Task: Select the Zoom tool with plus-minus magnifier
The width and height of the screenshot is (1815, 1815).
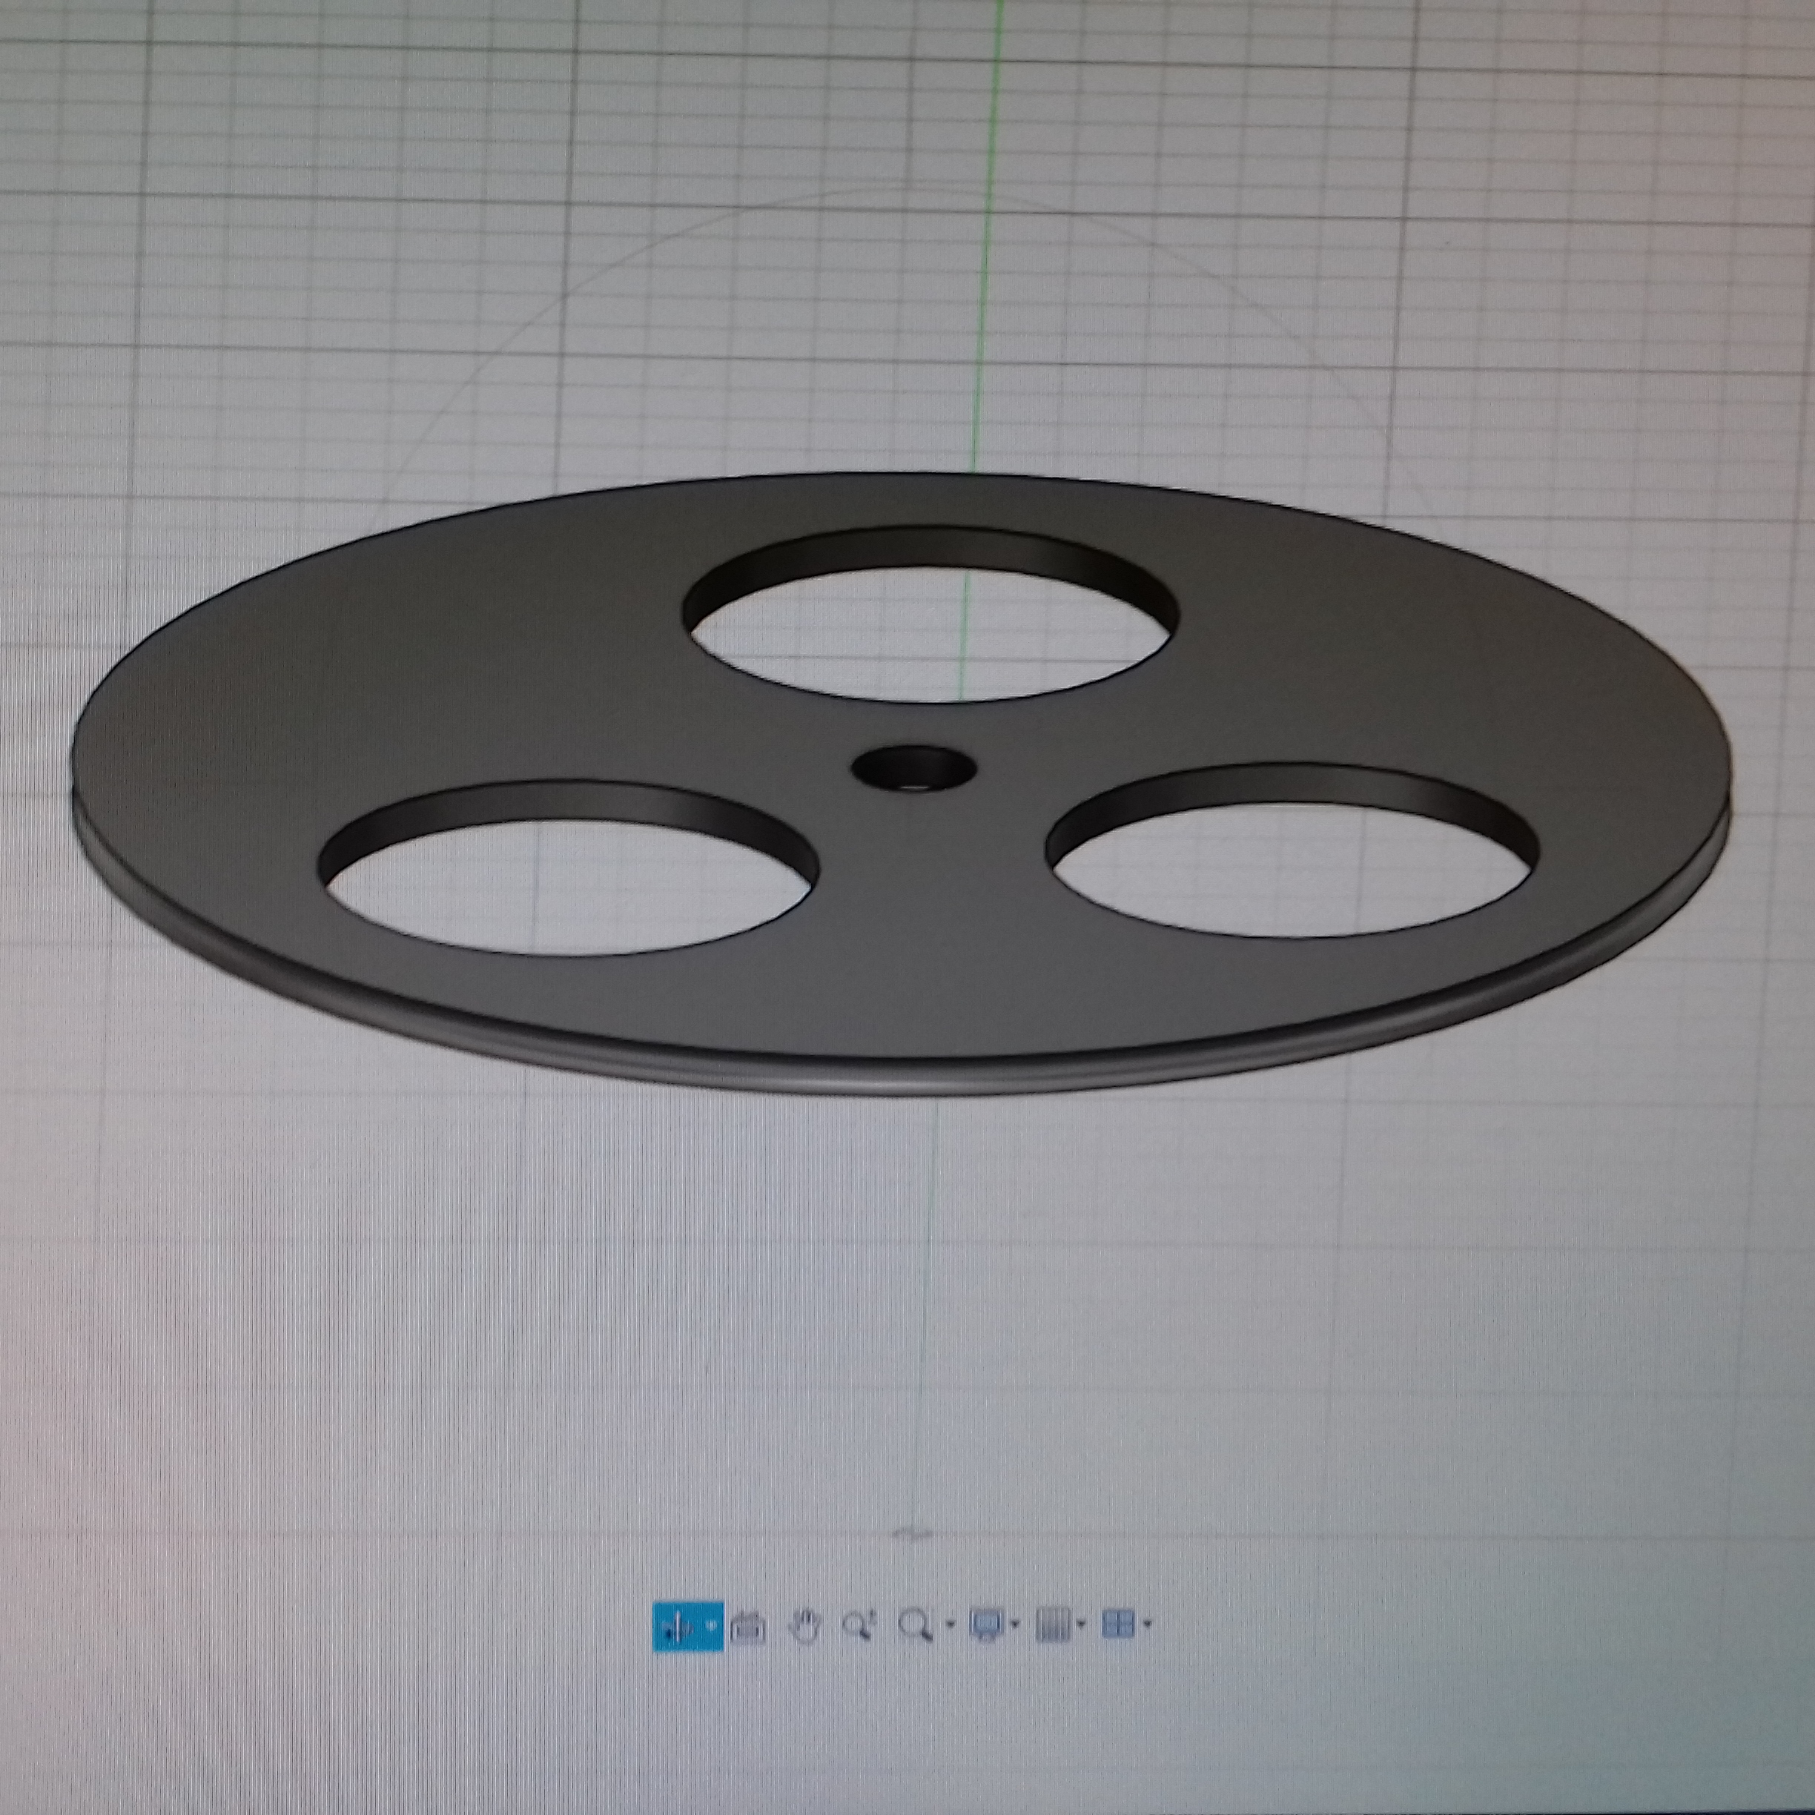Action: pos(859,1625)
